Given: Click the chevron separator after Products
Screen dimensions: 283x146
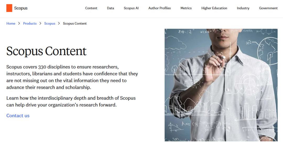Looking at the screenshot, I should click(x=40, y=24).
